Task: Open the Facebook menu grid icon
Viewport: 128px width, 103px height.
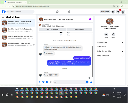Action: point(113,12)
